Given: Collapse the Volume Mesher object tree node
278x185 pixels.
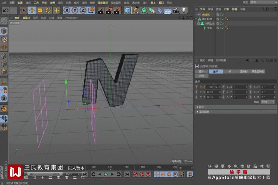Looking at the screenshot, I should point(196,19).
